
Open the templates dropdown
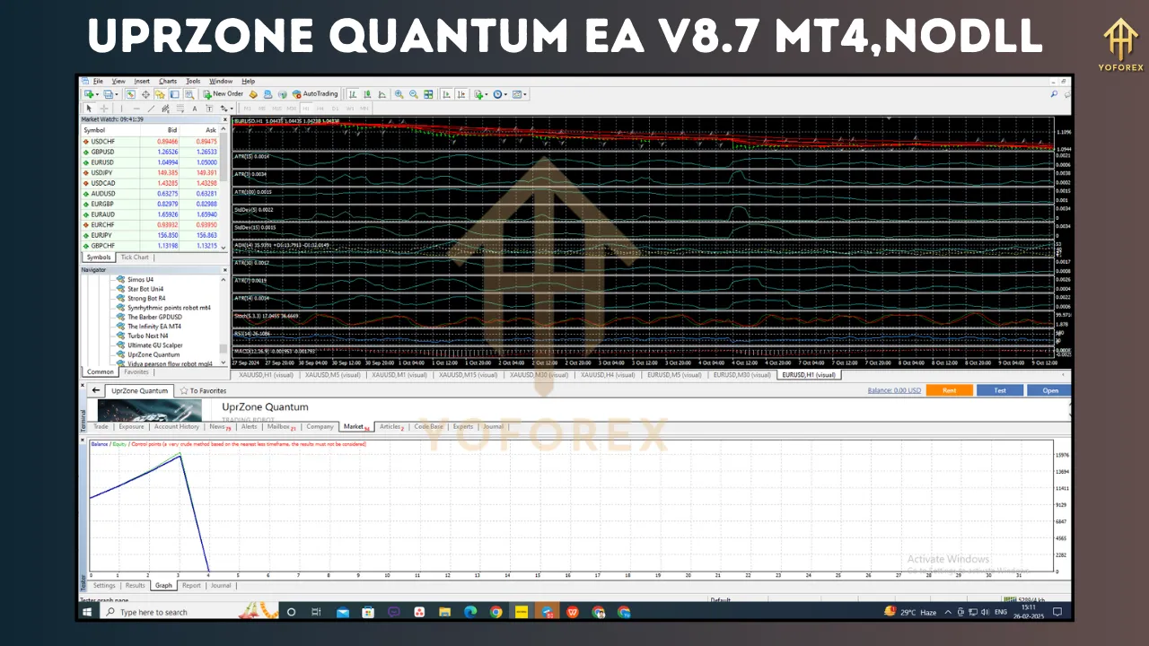pyautogui.click(x=520, y=93)
